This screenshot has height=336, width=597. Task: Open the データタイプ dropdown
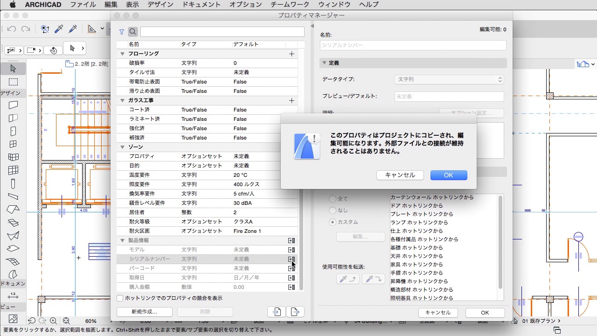[449, 80]
